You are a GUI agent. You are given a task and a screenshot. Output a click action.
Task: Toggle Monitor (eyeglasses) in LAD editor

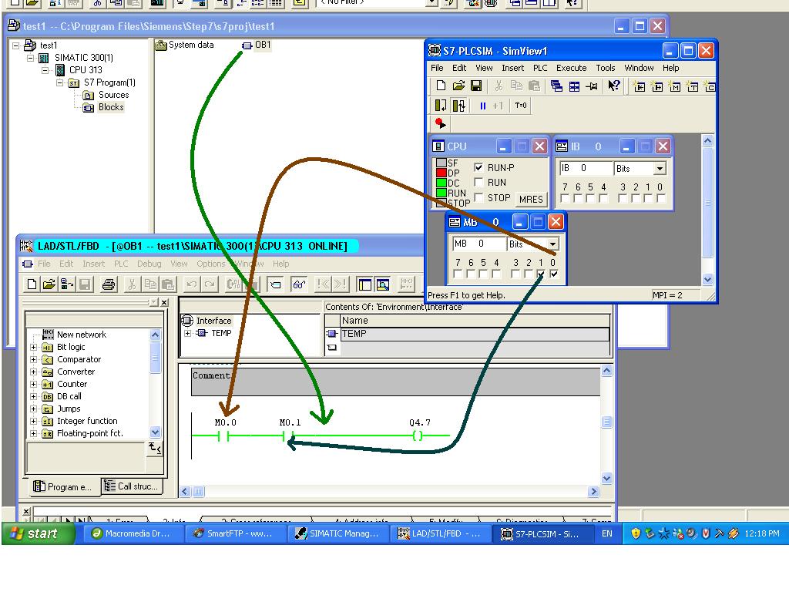(x=299, y=284)
